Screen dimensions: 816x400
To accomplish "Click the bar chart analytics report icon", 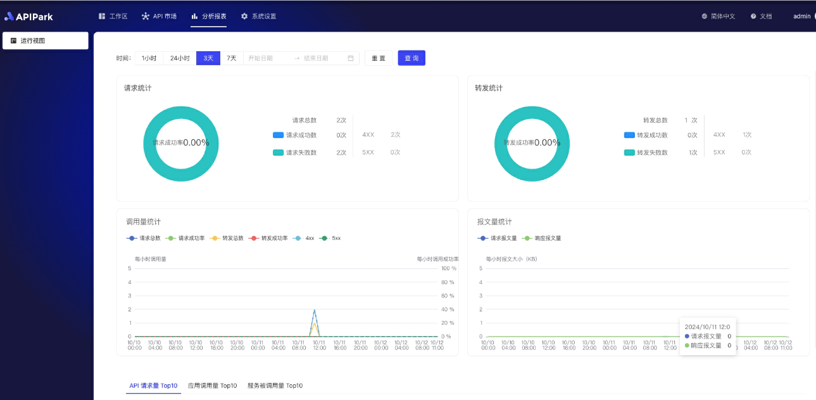I will (194, 16).
